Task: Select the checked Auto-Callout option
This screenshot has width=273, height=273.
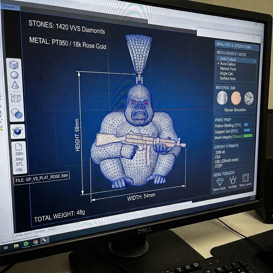Action: [x=228, y=64]
